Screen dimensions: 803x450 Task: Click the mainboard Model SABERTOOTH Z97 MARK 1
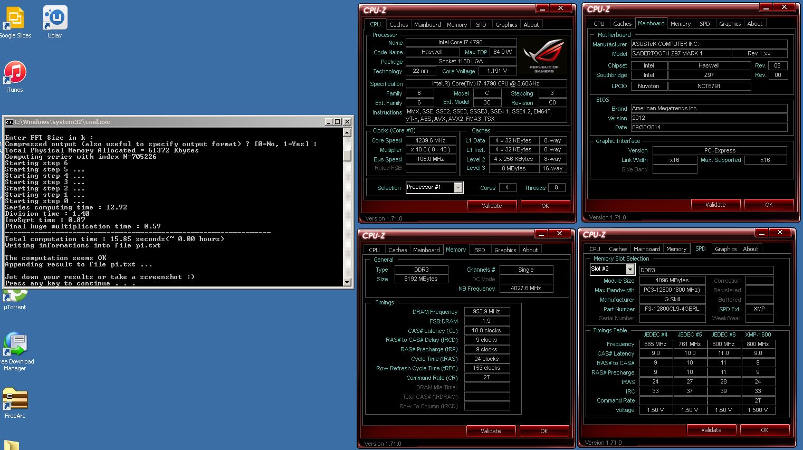pyautogui.click(x=680, y=53)
